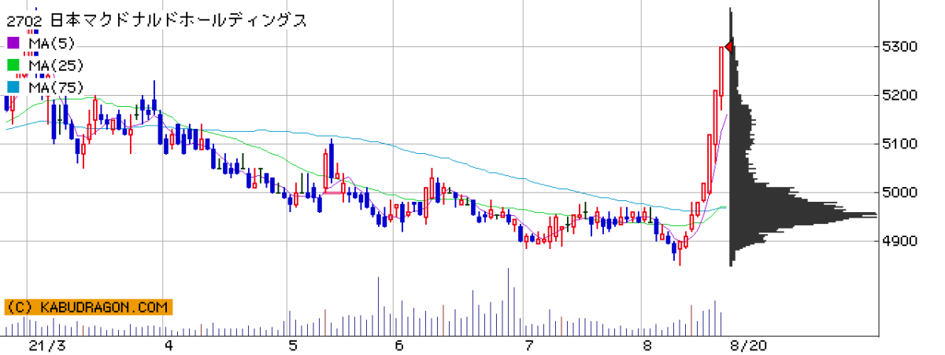Click the 8/20 date label
This screenshot has width=945, height=355.
[747, 346]
